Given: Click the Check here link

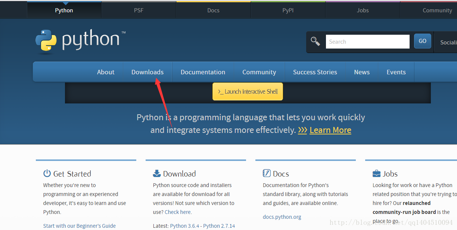Looking at the screenshot, I should pos(178,212).
